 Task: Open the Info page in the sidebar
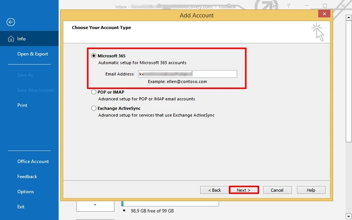tap(29, 39)
